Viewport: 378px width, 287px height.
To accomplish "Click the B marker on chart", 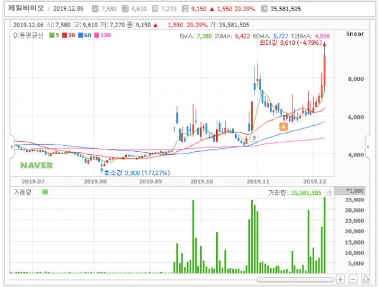I will 254,138.
